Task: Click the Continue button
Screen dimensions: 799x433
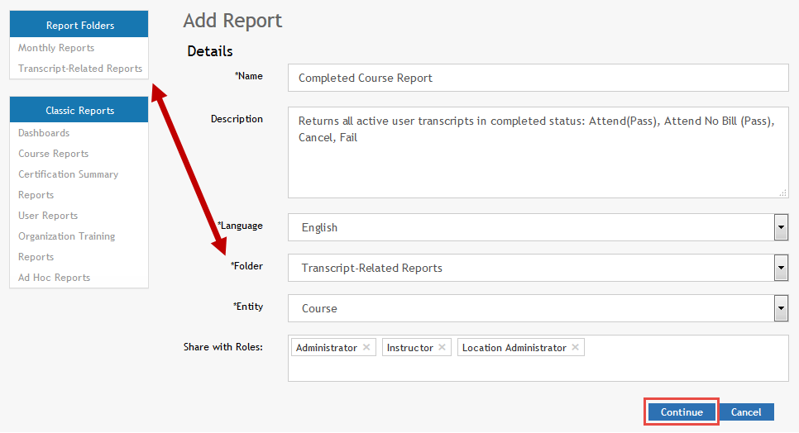Action: [x=682, y=412]
